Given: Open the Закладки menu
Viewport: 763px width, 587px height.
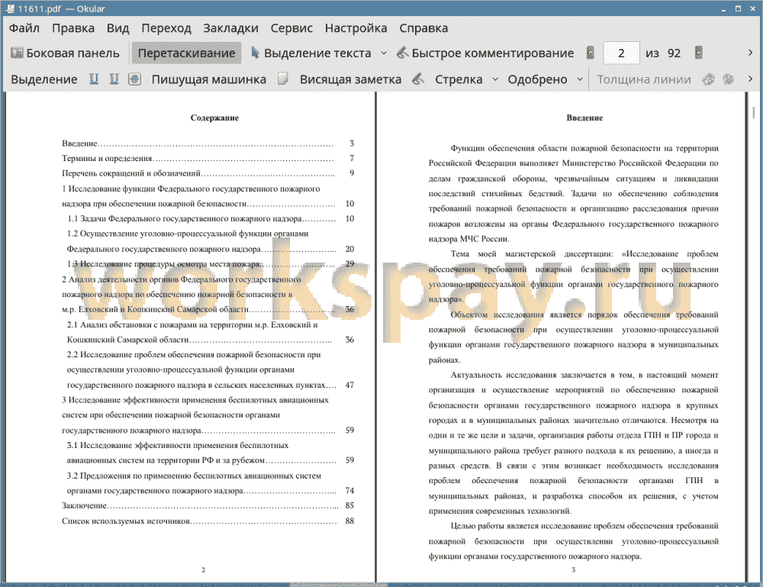Looking at the screenshot, I should (230, 28).
